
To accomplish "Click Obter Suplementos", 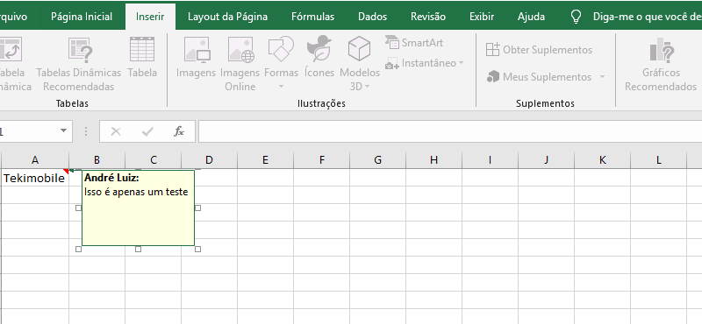I will 539,50.
